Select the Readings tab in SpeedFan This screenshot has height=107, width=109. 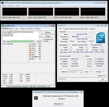pos(5,28)
